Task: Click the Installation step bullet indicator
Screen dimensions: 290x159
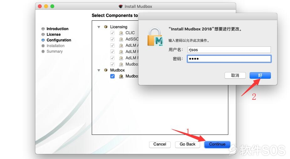Action: point(43,46)
